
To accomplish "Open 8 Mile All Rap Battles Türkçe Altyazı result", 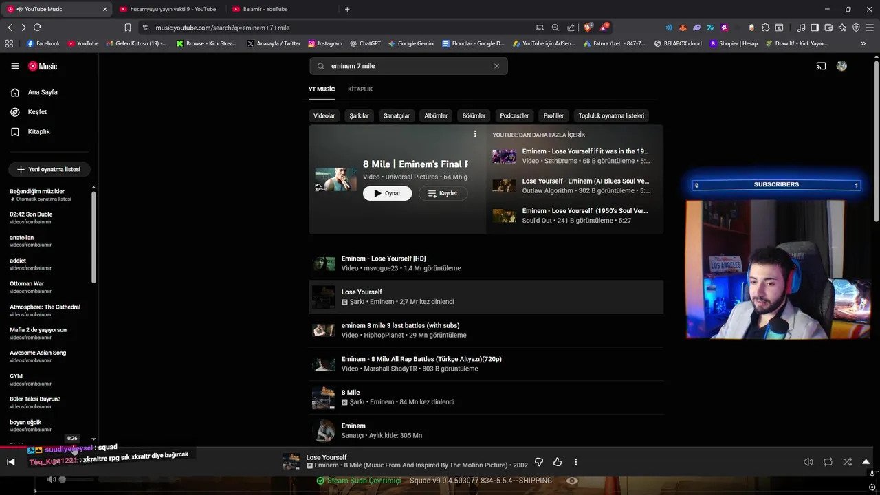I will [x=486, y=364].
